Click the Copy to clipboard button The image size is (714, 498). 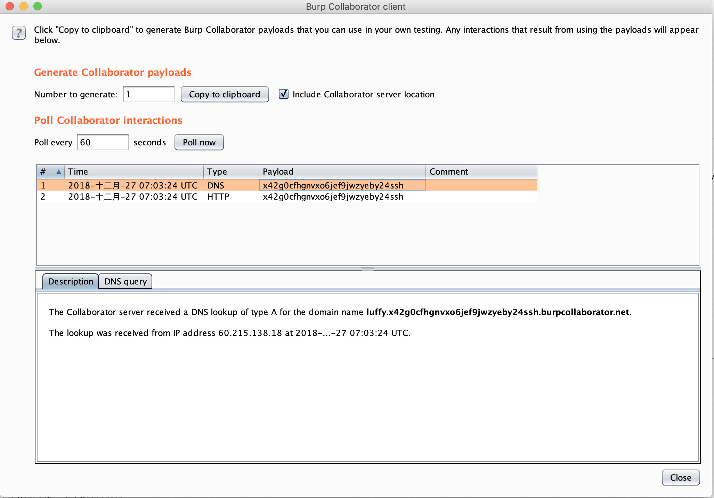pos(225,94)
